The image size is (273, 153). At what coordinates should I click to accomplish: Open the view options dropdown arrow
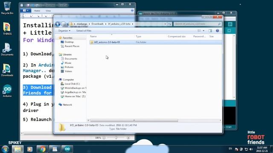coord(203,31)
